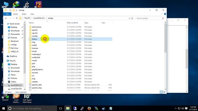Click the folder icon next to tmp
Image resolution: width=198 pixels, height=111 pixels.
tap(30, 79)
